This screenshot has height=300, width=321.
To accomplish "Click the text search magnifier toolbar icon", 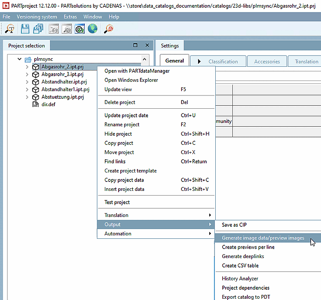I will point(9,29).
